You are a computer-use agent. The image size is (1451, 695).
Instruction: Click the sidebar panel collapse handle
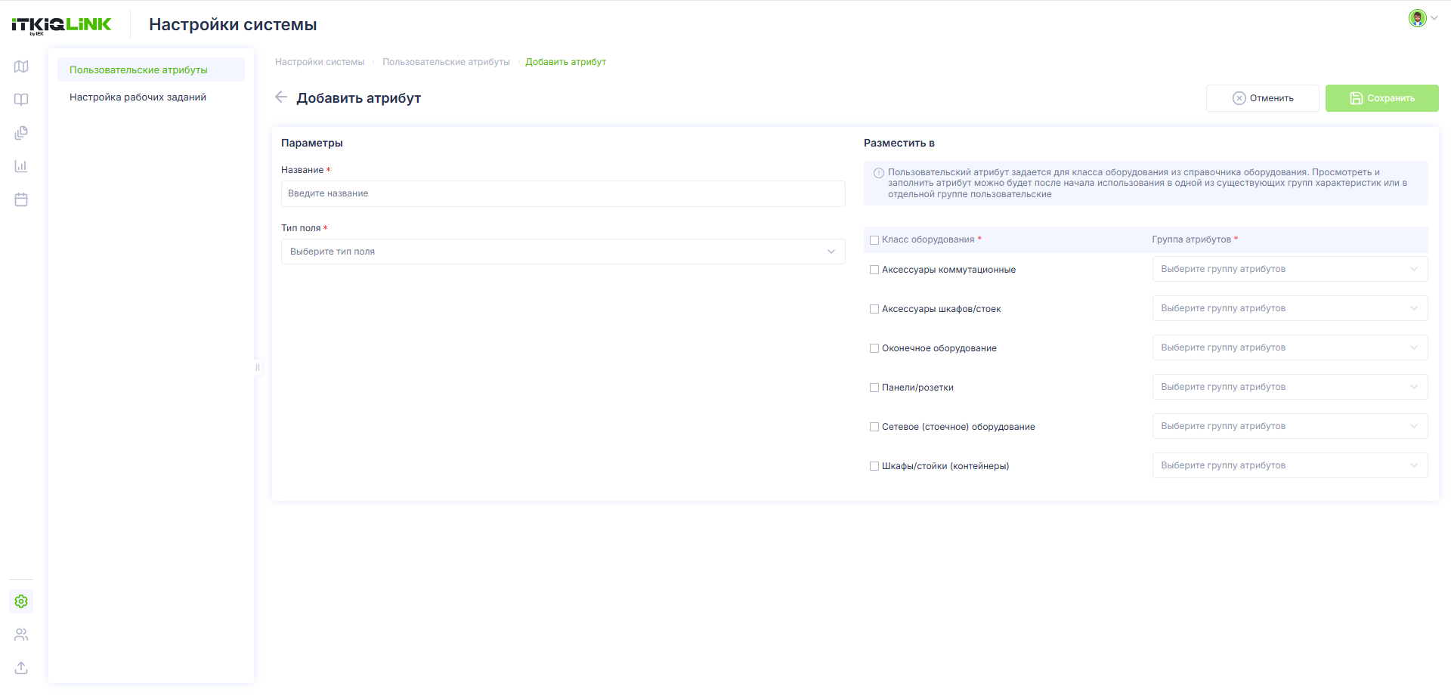coord(258,368)
